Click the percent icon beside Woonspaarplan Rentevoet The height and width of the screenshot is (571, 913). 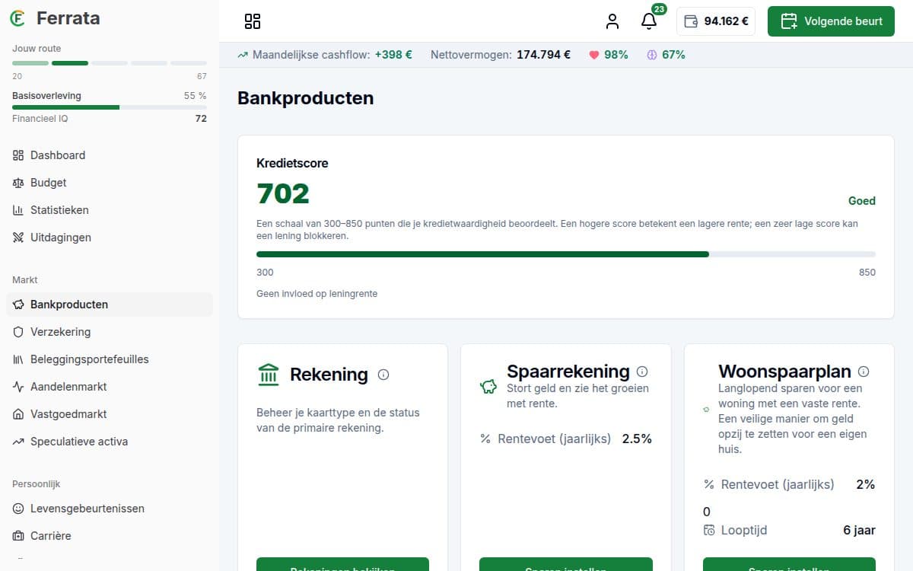click(709, 484)
